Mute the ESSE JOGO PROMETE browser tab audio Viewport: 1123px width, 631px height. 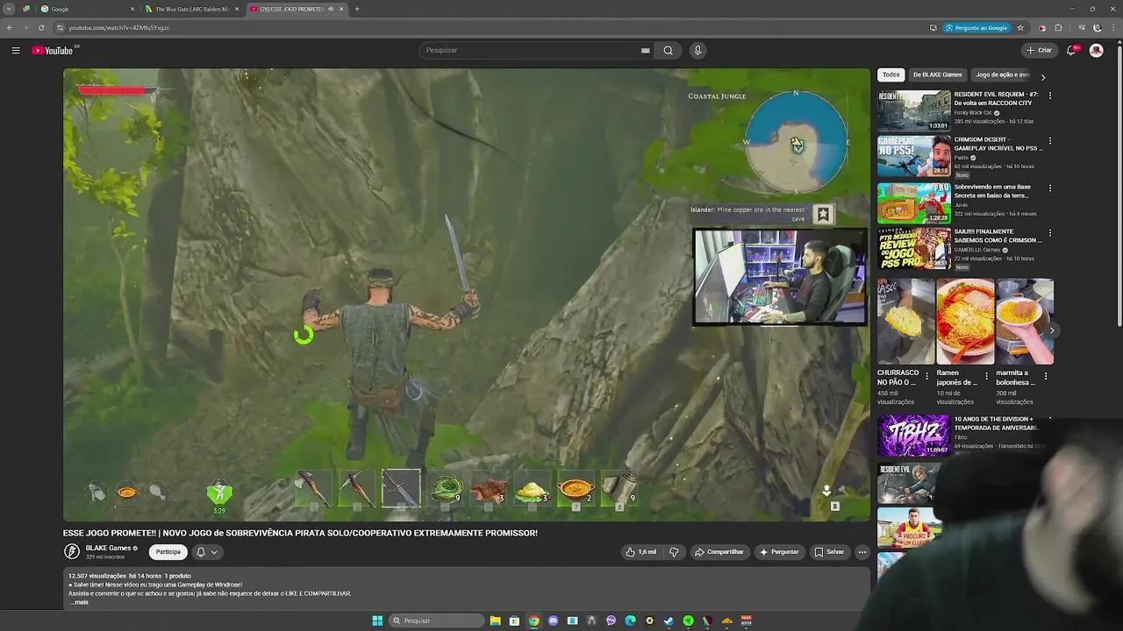pyautogui.click(x=331, y=9)
